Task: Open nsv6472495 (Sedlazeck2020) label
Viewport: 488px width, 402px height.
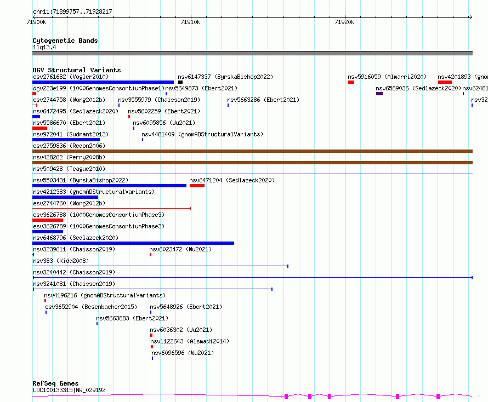Action: [76, 111]
